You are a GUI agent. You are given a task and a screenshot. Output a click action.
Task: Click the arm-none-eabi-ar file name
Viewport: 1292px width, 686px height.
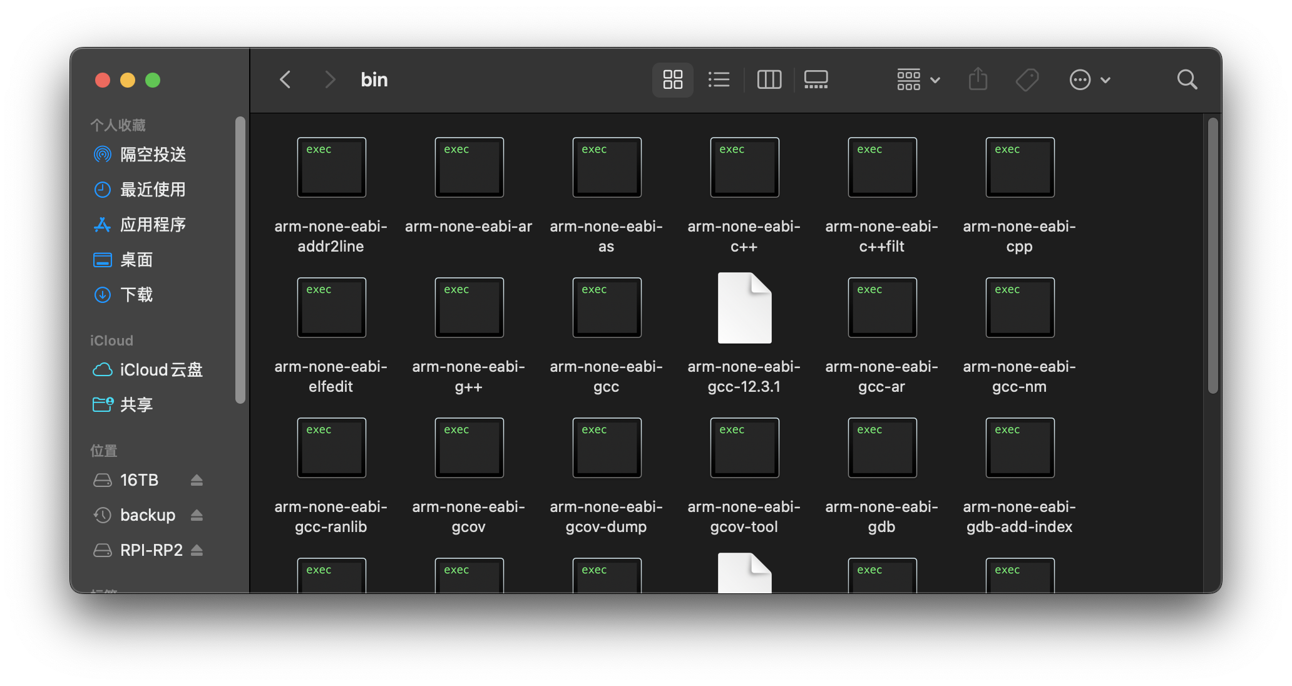pos(469,226)
